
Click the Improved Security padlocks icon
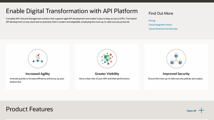coord(176,59)
